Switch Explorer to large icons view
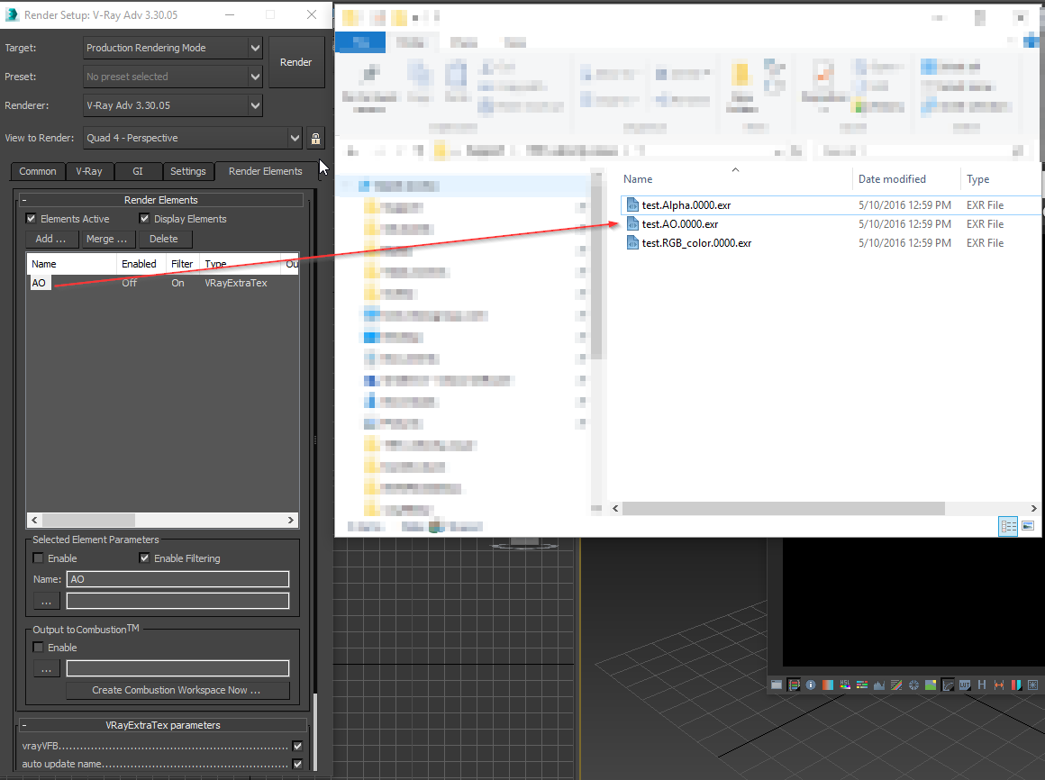 point(1029,526)
